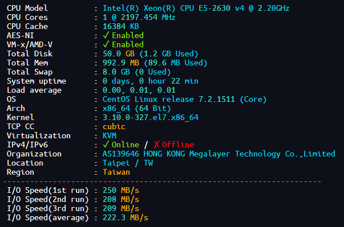Click the KVM virtualization value

coord(110,135)
